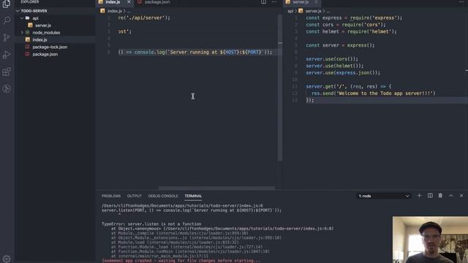Open the Manage gear menu
Image resolution: width=468 pixels, height=263 pixels.
click(7, 259)
